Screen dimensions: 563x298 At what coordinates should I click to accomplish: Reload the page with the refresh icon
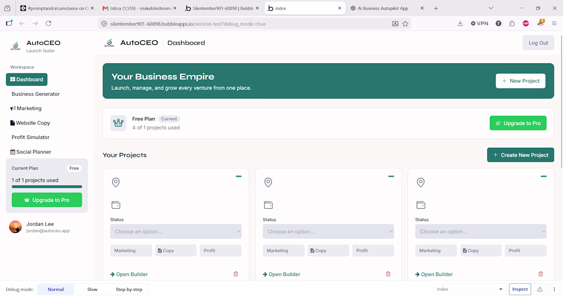point(49,23)
